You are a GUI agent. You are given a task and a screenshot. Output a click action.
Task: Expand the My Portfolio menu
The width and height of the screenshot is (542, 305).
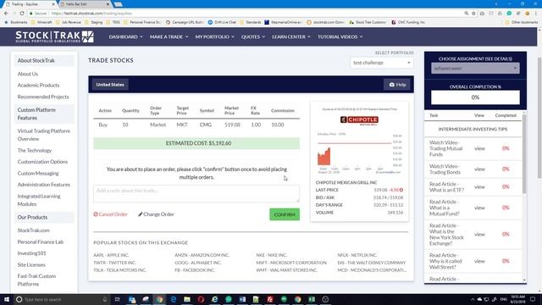[x=214, y=36]
